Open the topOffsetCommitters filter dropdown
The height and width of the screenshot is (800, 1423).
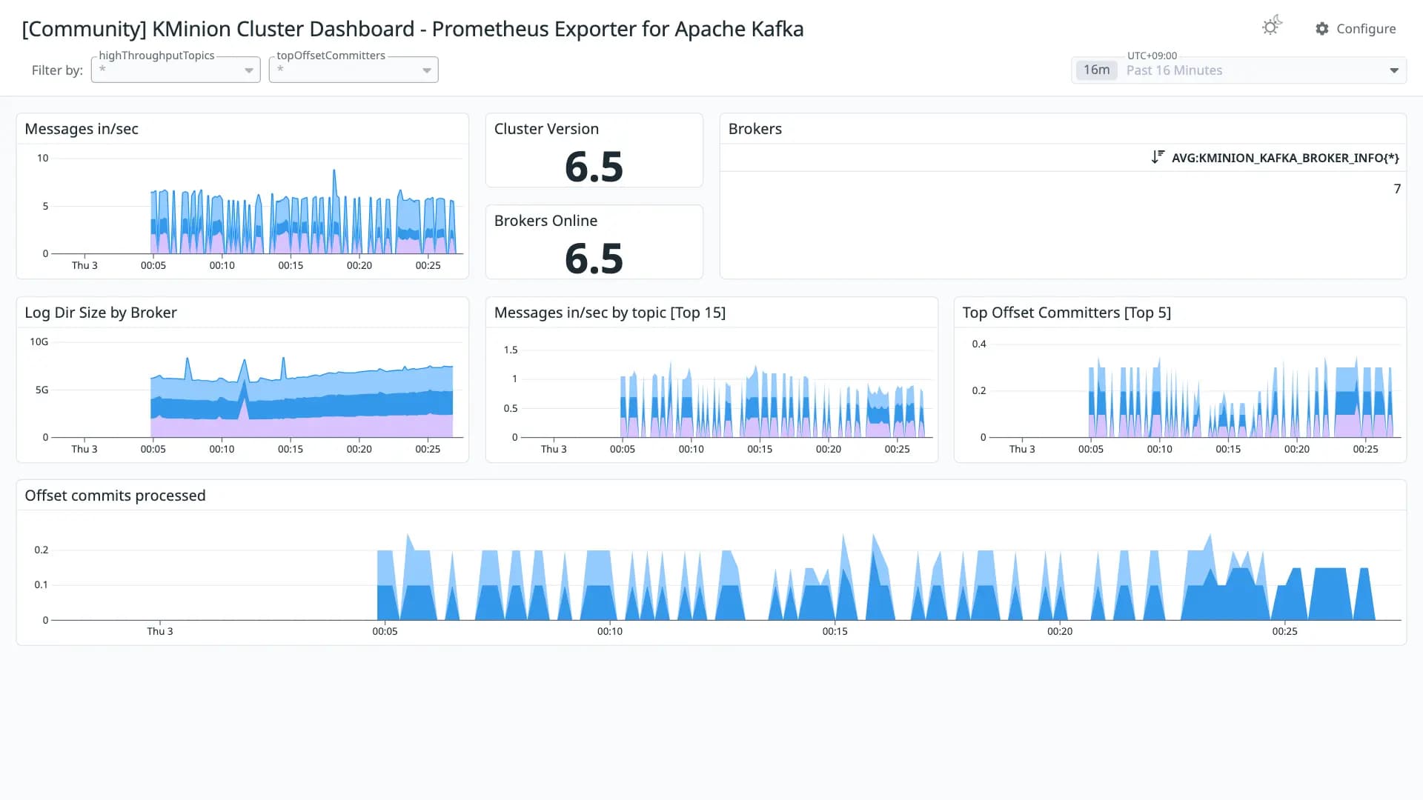click(354, 70)
